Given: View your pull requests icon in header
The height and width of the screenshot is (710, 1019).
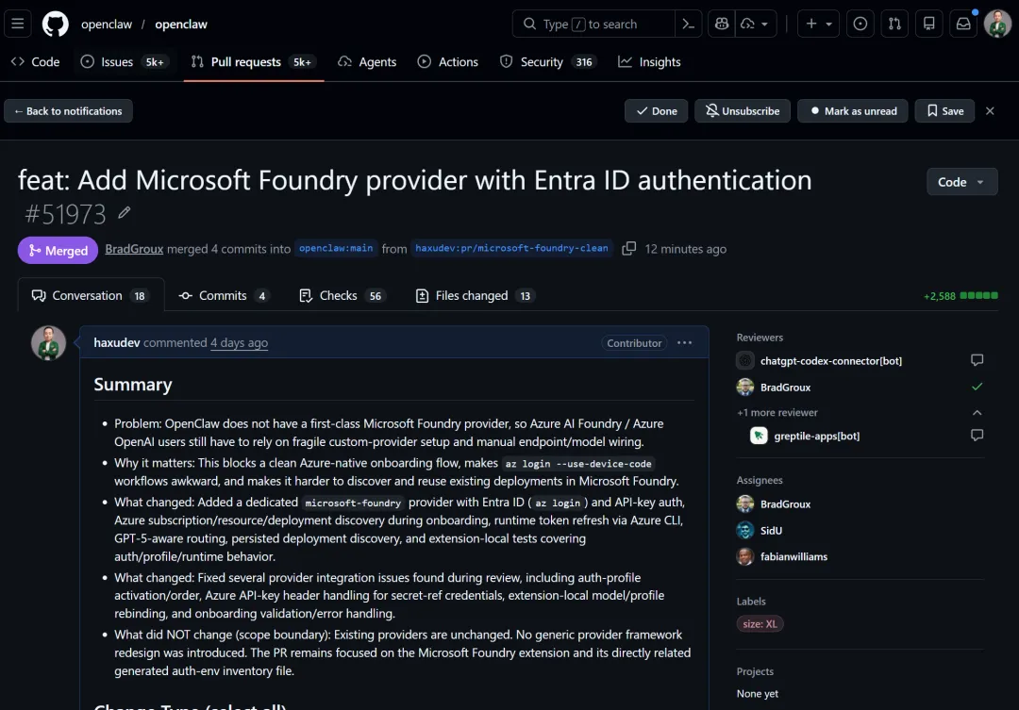Looking at the screenshot, I should (894, 24).
